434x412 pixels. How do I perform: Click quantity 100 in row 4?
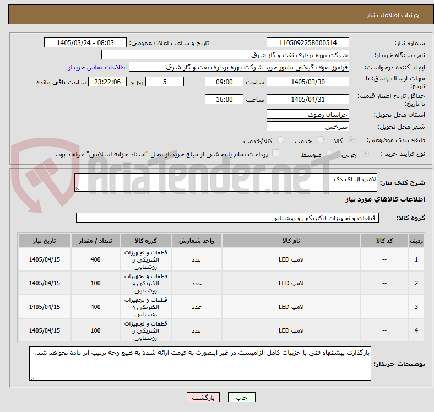(95, 330)
